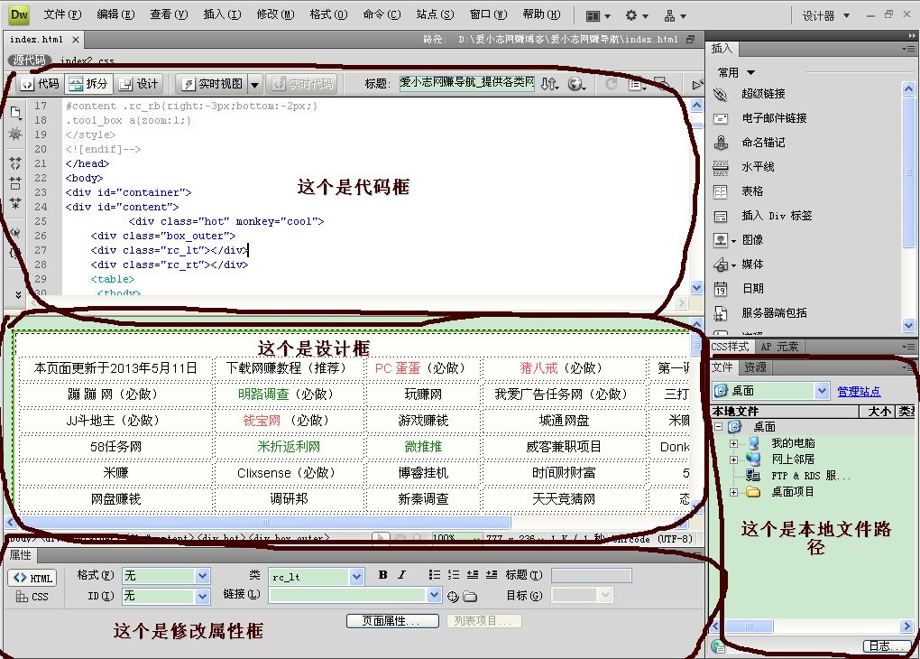The image size is (920, 659).
Task: Click 服务器端包括 in insert panel
Action: (x=774, y=313)
